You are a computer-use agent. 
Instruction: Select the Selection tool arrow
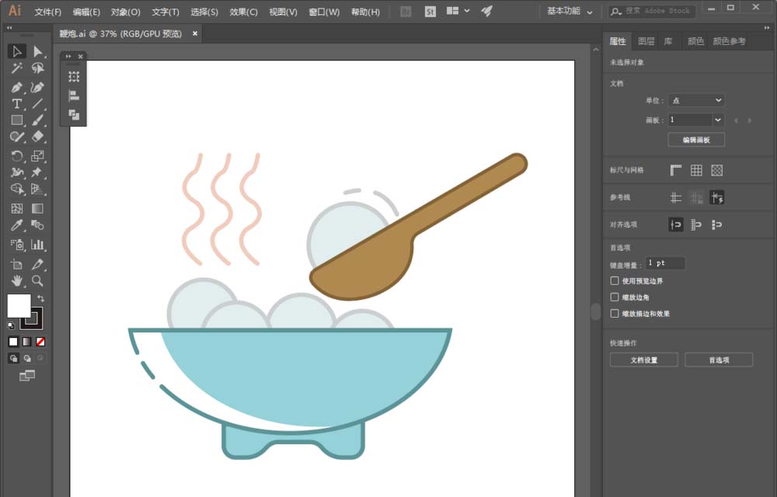[17, 51]
